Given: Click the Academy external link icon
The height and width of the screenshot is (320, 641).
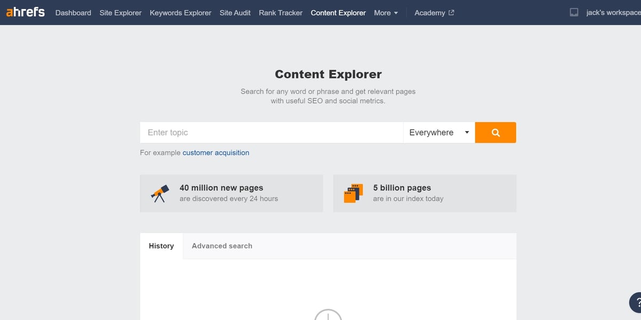Looking at the screenshot, I should [x=451, y=13].
